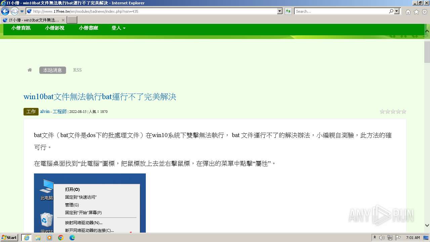
Task: Open File Explorer from taskbar
Action: tap(38, 238)
